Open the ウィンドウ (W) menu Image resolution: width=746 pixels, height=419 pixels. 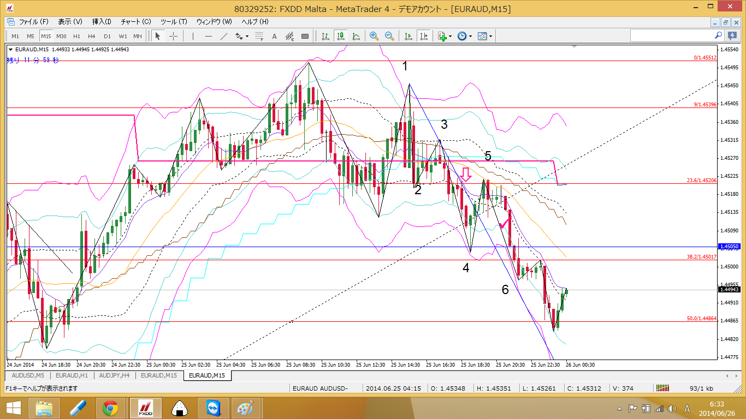point(214,22)
